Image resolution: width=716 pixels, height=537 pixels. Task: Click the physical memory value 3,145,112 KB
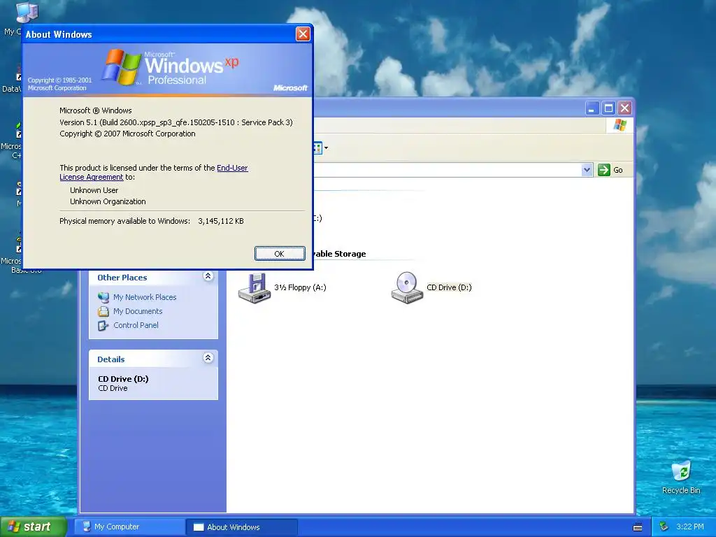[x=221, y=221]
